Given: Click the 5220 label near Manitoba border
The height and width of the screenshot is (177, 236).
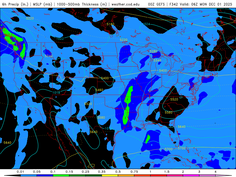Looking at the screenshot, I should pos(124,40).
